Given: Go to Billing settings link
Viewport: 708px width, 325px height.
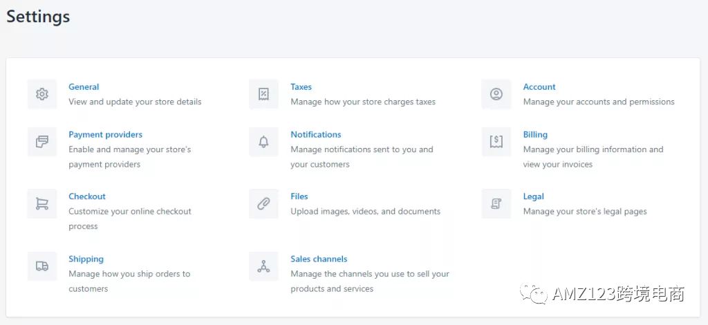Looking at the screenshot, I should click(535, 135).
